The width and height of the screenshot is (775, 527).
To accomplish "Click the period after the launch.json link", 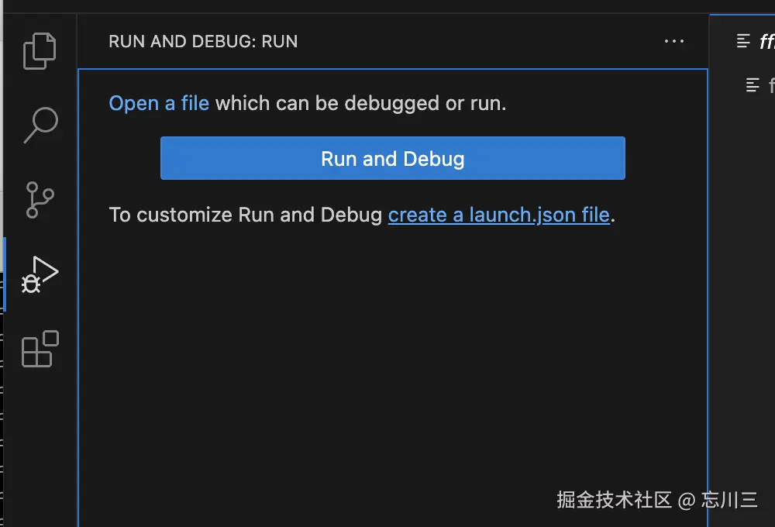I will pyautogui.click(x=613, y=216).
